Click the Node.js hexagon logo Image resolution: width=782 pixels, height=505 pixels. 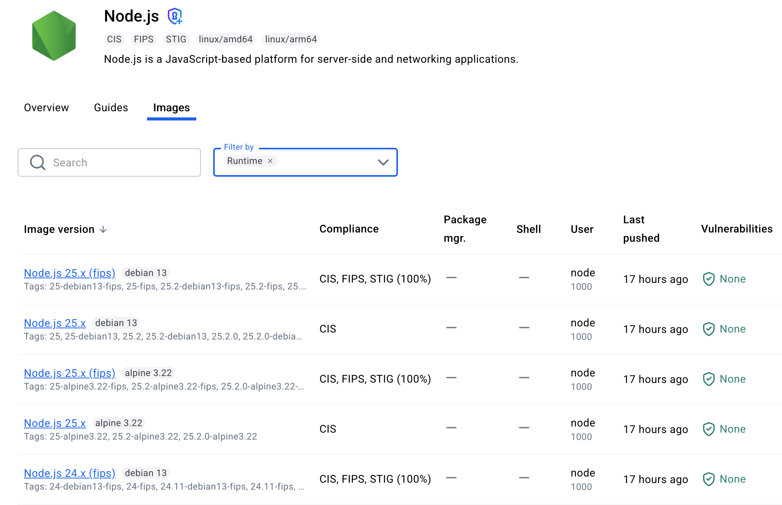pos(54,36)
